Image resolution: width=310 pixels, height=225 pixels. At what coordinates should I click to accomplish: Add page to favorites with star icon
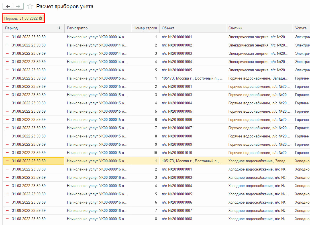(x=30, y=7)
